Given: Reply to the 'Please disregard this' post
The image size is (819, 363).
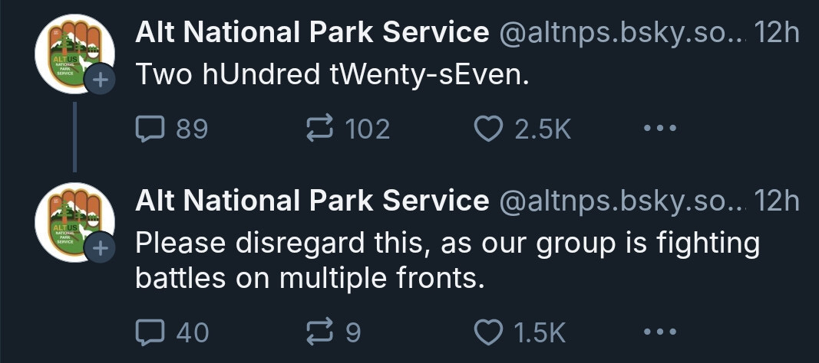Looking at the screenshot, I should 147,332.
